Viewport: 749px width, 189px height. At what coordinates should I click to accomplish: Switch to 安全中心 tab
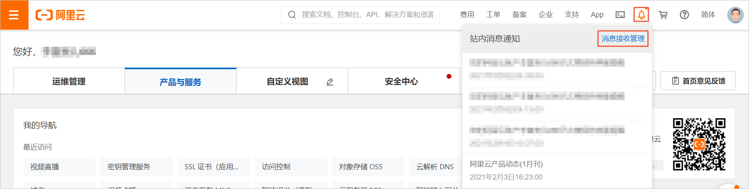pyautogui.click(x=404, y=81)
